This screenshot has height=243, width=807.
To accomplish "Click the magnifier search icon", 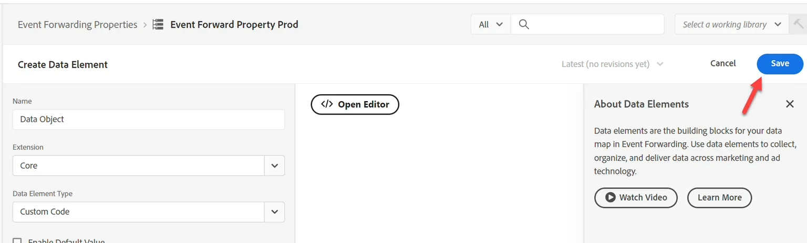I will (x=524, y=24).
